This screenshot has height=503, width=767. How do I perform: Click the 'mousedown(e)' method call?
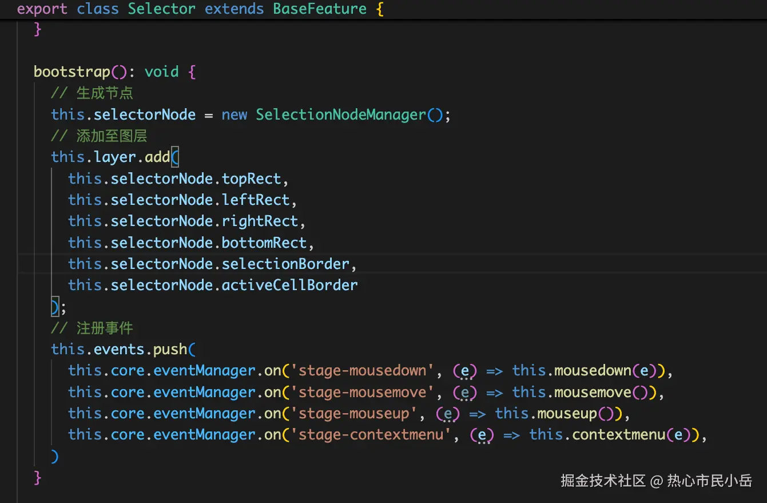coord(605,371)
